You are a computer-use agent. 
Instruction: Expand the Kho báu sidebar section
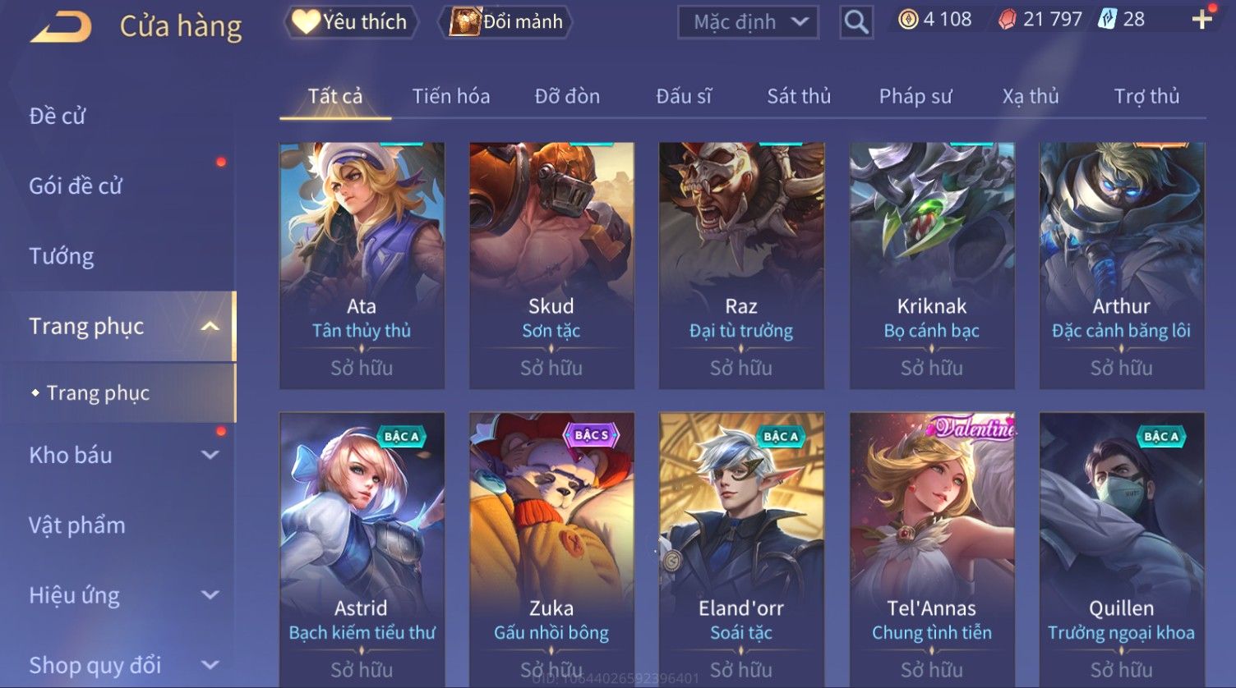pyautogui.click(x=210, y=455)
